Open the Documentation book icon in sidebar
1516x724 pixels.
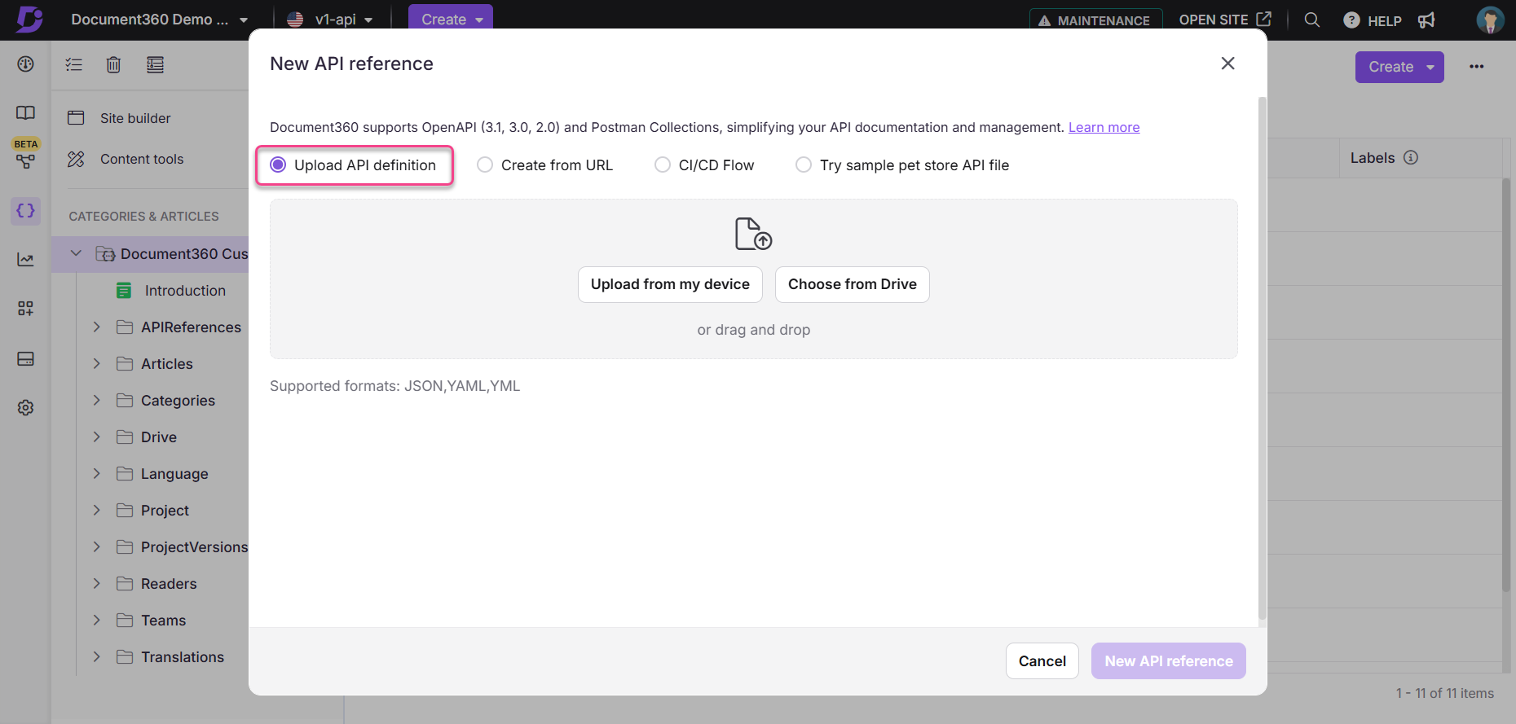pyautogui.click(x=25, y=113)
